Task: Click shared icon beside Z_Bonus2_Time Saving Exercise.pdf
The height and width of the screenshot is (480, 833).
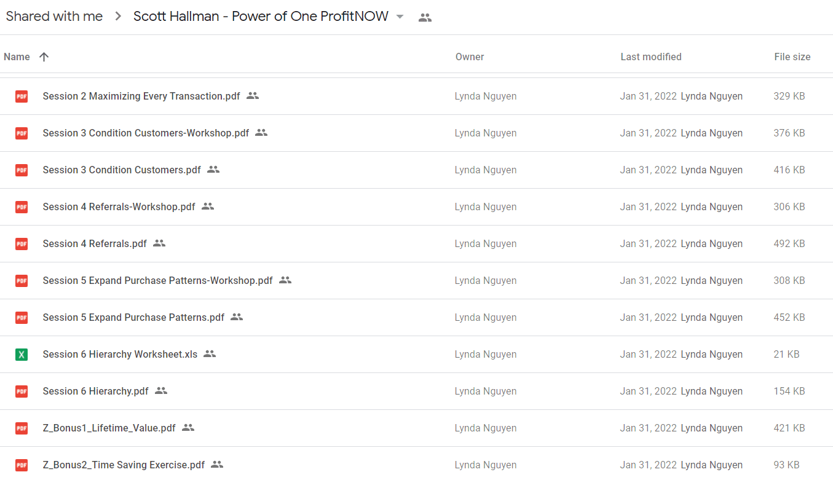Action: click(217, 465)
